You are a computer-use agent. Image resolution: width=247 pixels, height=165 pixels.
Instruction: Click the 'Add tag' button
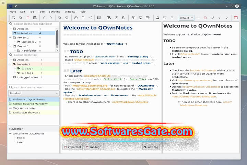[x=151, y=147]
